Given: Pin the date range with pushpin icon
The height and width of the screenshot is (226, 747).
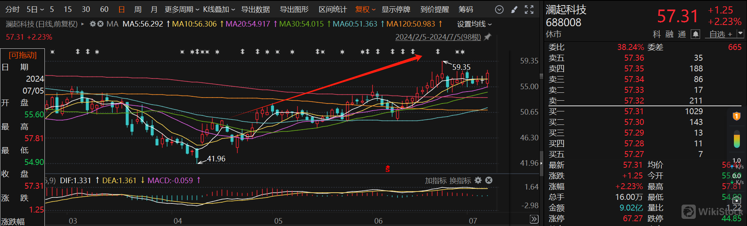Looking at the screenshot, I should click(x=488, y=37).
